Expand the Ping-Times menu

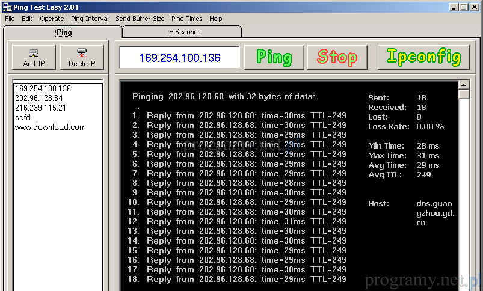coord(186,19)
